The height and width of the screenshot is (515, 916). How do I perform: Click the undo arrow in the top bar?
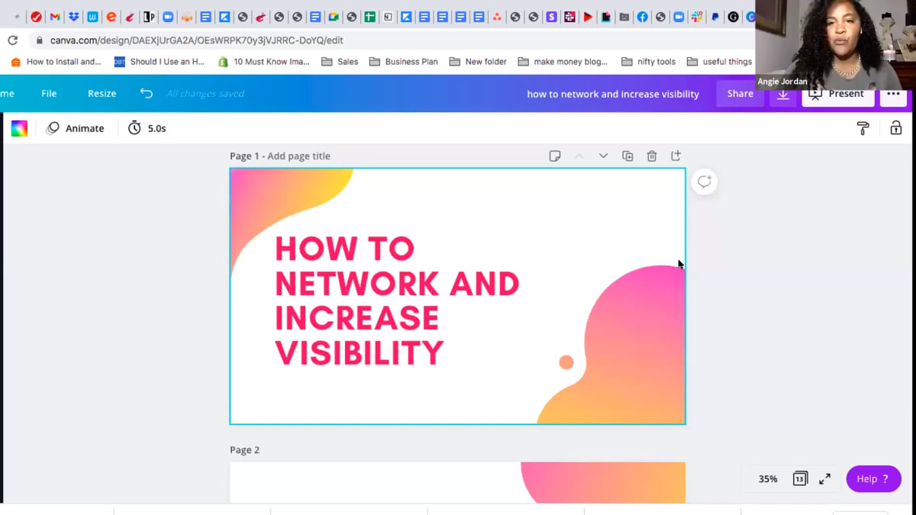coord(146,93)
